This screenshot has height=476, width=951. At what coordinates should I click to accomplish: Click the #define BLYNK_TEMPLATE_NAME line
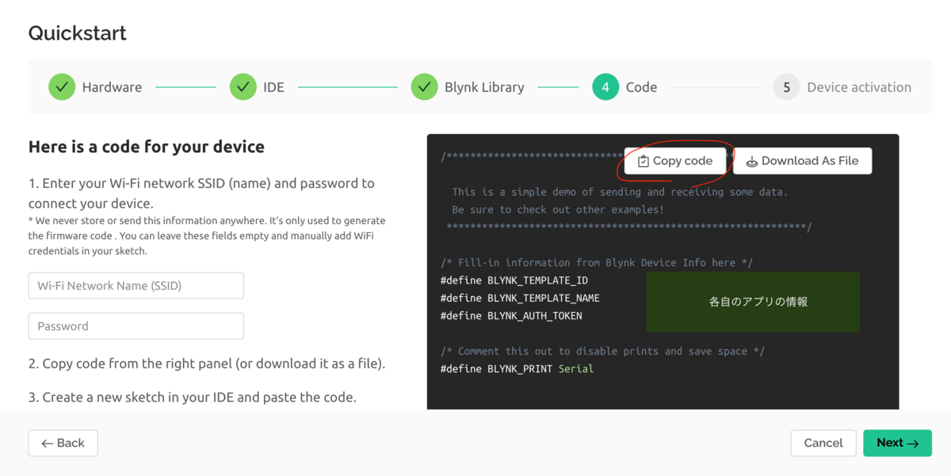[520, 298]
